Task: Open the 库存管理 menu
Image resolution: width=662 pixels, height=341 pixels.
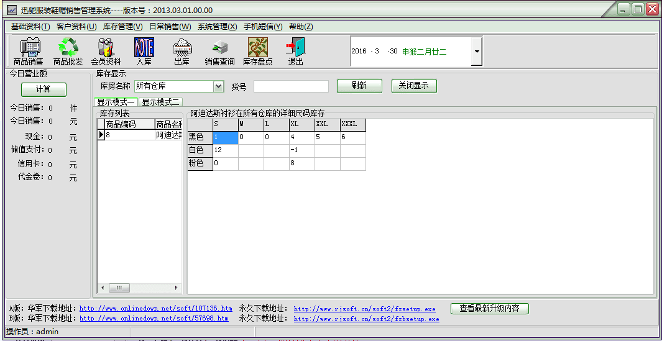Action: click(122, 27)
